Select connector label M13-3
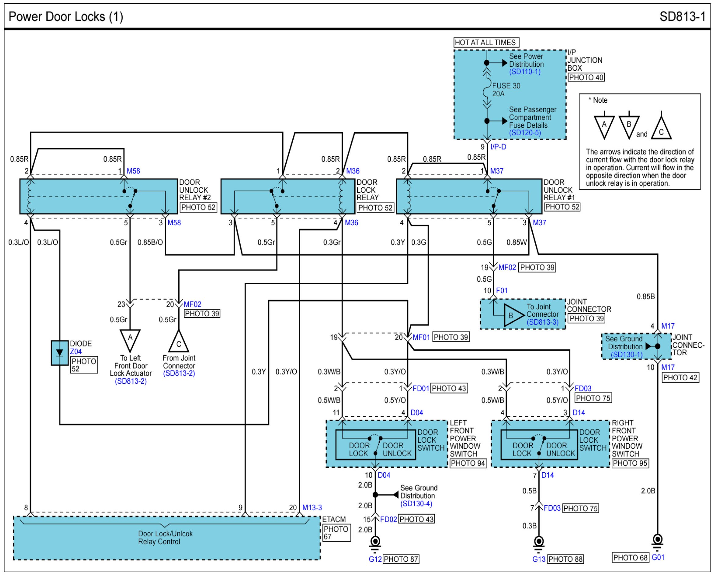The image size is (715, 576). [x=312, y=507]
